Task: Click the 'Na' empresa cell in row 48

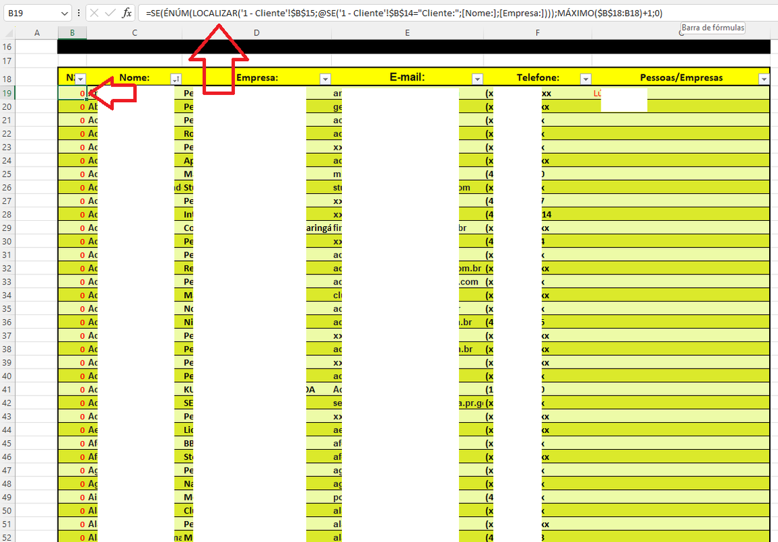Action: 257,484
